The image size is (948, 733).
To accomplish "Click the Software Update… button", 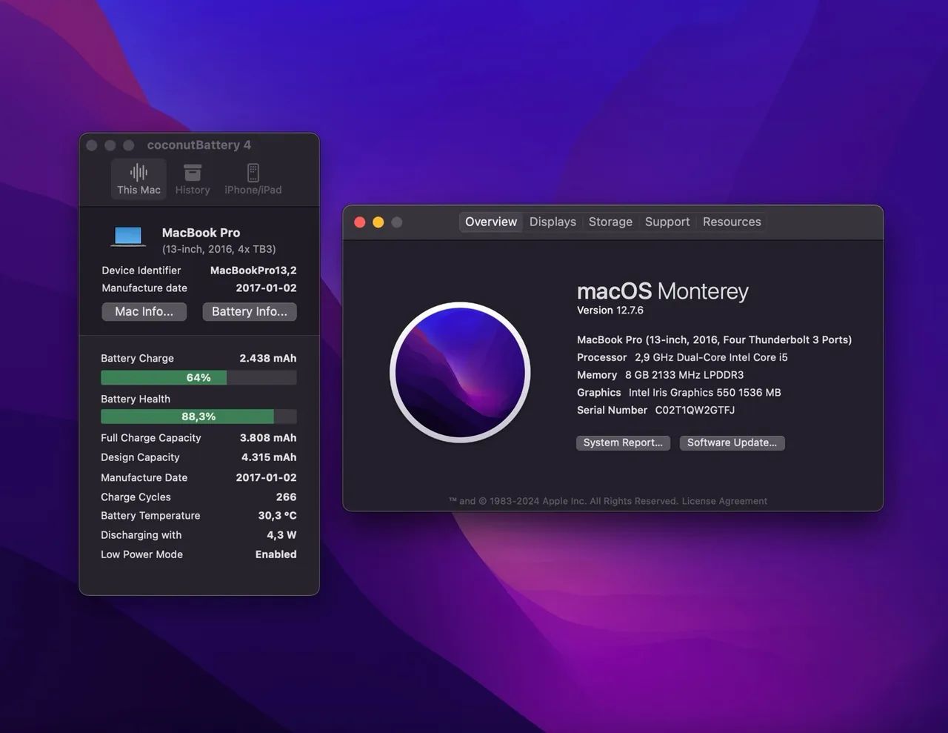I will click(732, 442).
